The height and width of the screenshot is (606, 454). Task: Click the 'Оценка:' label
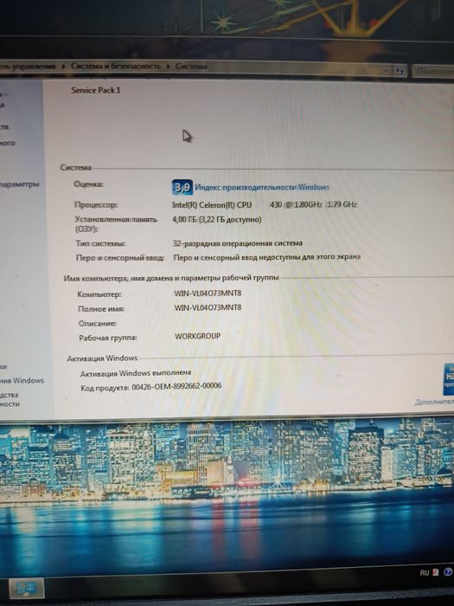(88, 184)
